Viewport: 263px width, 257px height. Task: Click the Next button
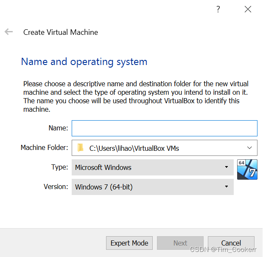click(180, 243)
